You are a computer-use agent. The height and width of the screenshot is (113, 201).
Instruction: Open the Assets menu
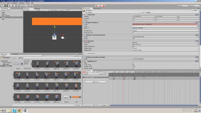(8, 3)
